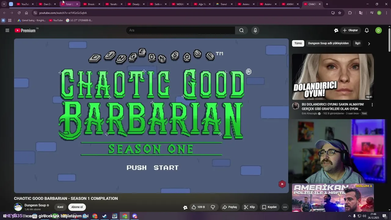
Task: Open Steam from the taskbar
Action: click(104, 216)
